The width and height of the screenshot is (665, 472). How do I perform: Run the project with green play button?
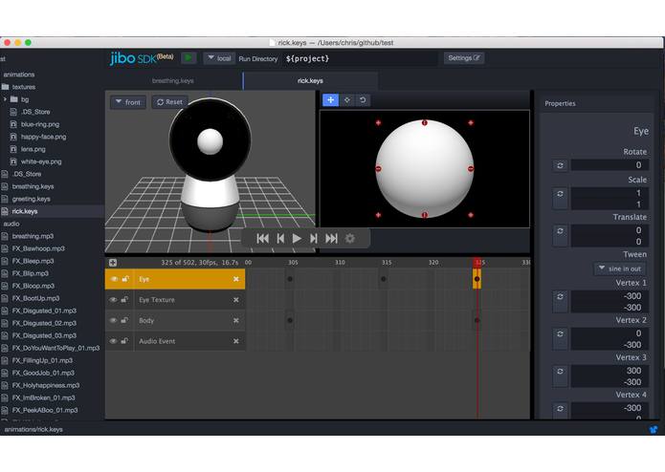(188, 58)
